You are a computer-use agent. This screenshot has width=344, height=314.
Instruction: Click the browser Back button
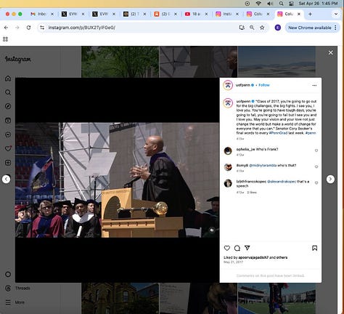[6, 28]
